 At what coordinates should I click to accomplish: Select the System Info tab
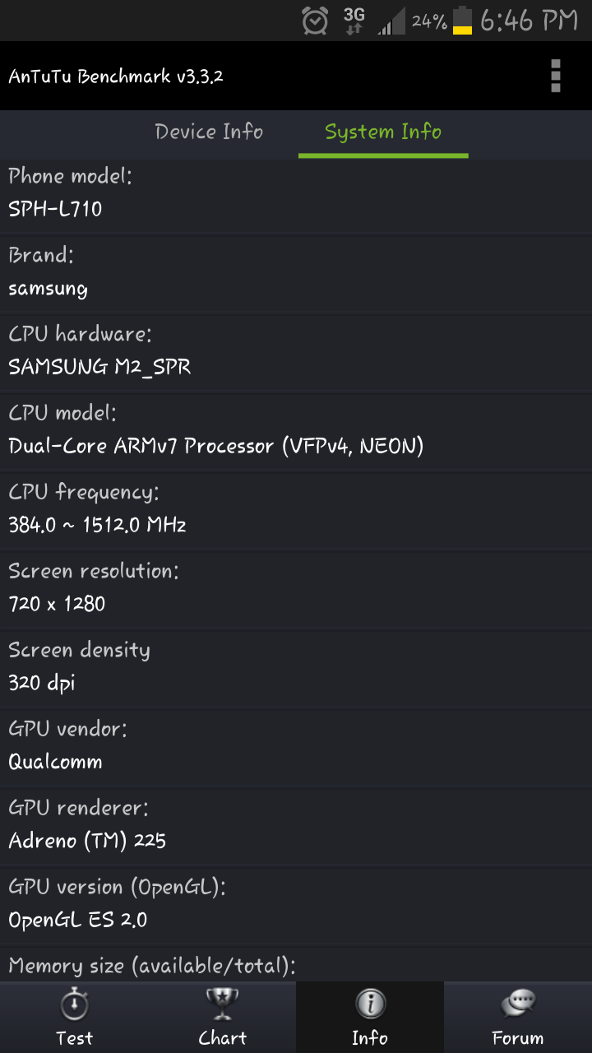(383, 132)
